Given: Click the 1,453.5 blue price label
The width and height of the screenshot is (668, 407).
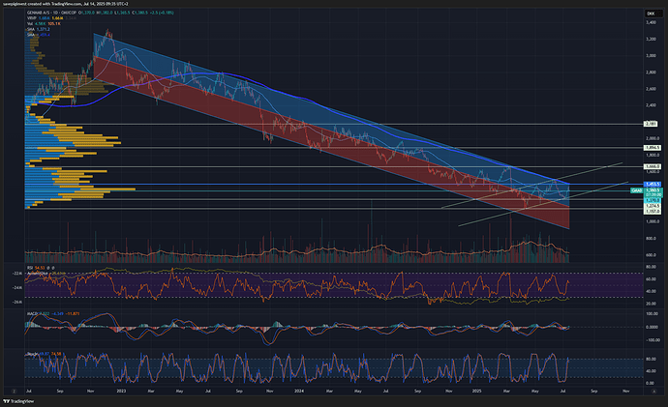Looking at the screenshot, I should (653, 184).
